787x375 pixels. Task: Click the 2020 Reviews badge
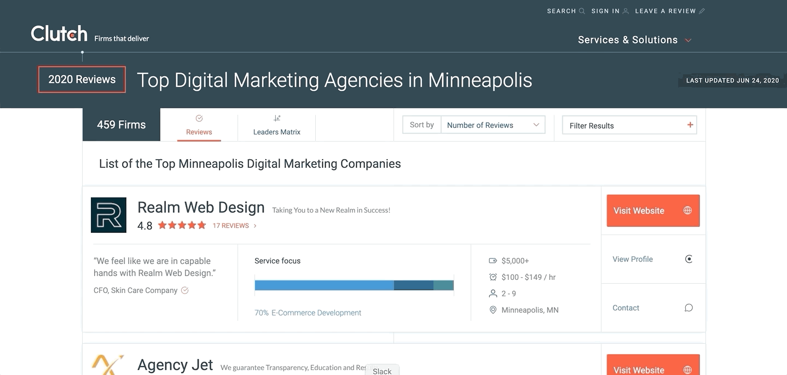coord(82,79)
